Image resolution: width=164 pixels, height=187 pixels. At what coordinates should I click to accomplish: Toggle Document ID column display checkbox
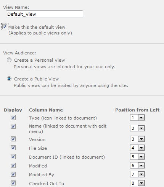click(13, 157)
